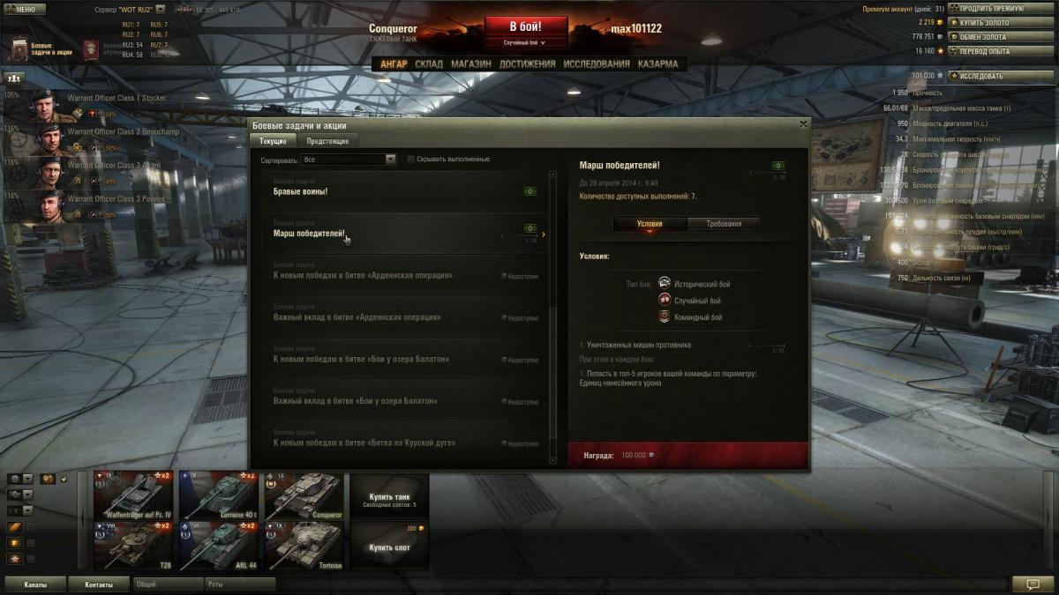Toggle the checkbox beside the red star filter
Screen dimensions: 1059x595
[x=31, y=559]
